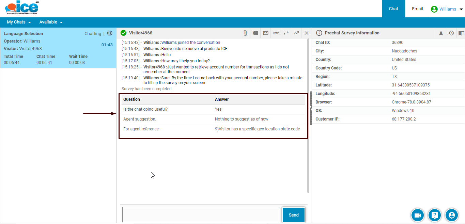Click the transfer chat arrows icon
Viewport: 465px width, 224px height.
(286, 33)
